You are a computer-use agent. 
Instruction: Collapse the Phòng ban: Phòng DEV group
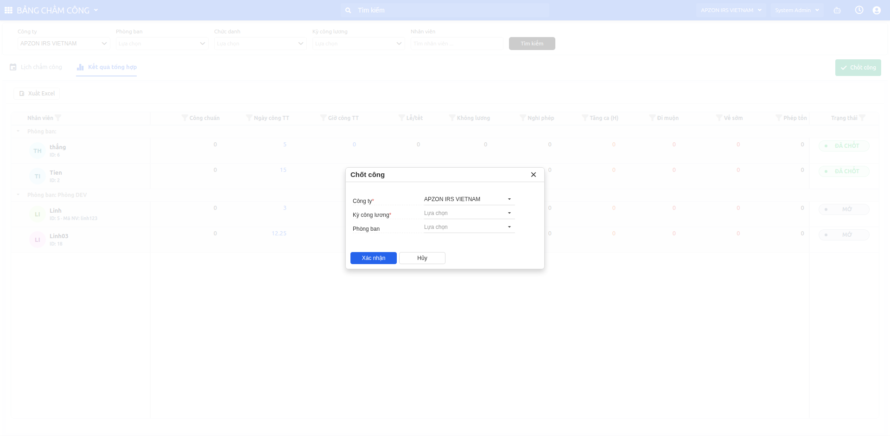pyautogui.click(x=18, y=195)
